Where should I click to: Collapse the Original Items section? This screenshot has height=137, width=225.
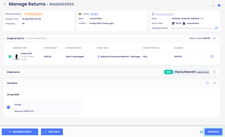click(x=215, y=38)
